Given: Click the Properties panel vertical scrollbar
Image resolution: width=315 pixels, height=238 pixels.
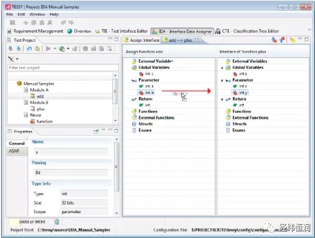Looking at the screenshot, I should (x=117, y=167).
